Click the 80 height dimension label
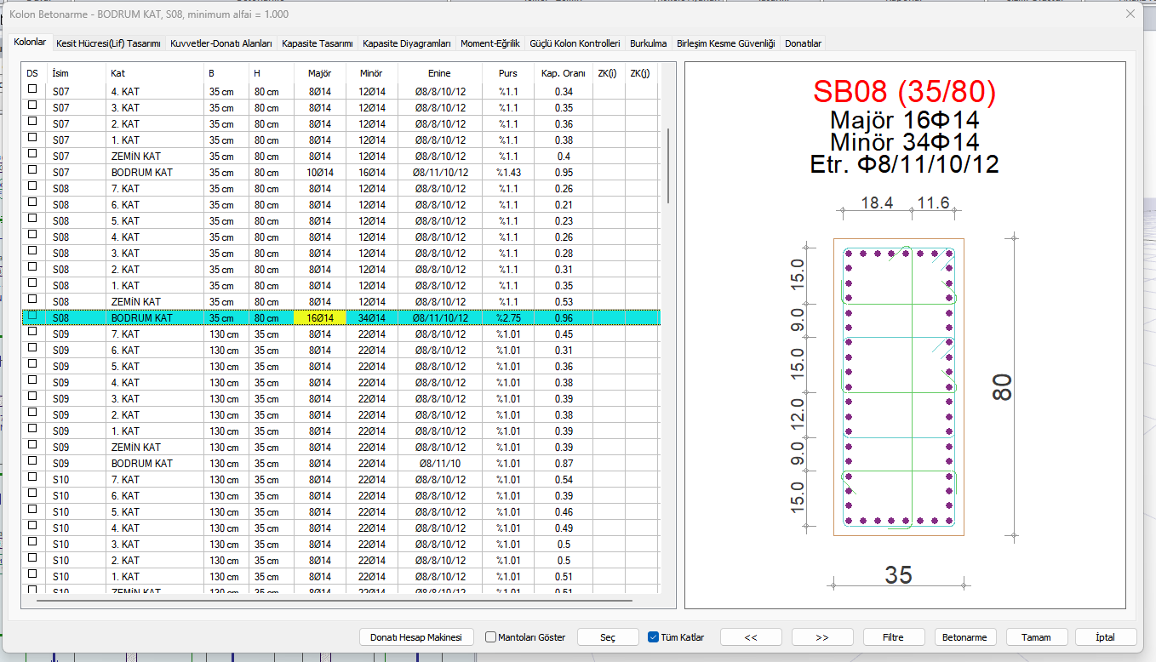The image size is (1156, 662). coord(1002,387)
